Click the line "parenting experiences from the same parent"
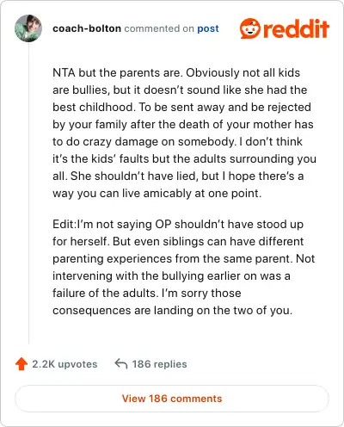Image resolution: width=344 pixels, height=427 pixels. tap(184, 259)
